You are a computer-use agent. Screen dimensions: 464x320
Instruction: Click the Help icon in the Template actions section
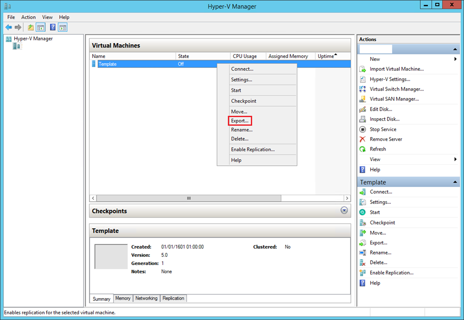[x=362, y=283]
